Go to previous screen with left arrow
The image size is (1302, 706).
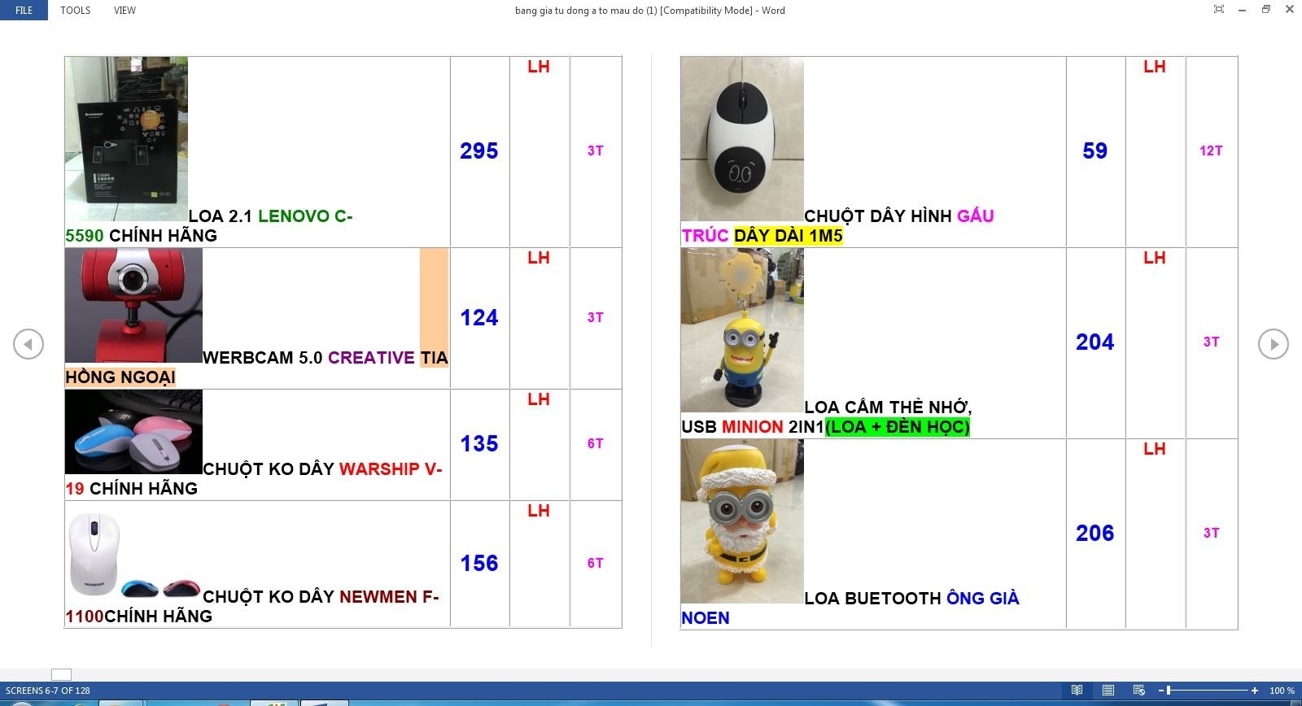28,344
